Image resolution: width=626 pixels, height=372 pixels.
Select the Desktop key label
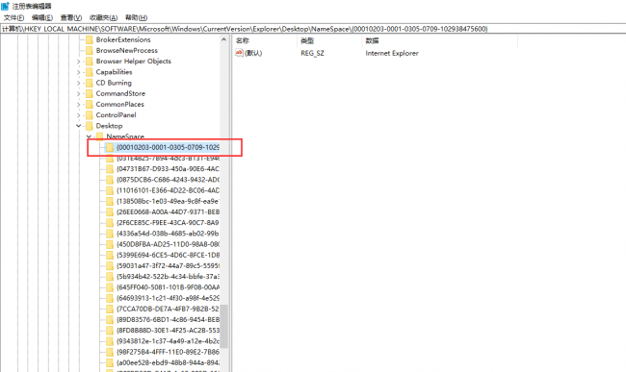110,126
